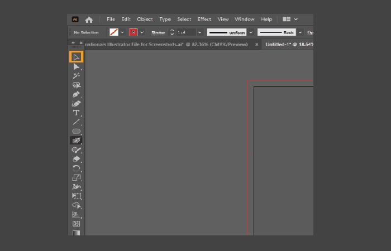
Task: Select the Selection tool (hollow arrow)
Action: click(77, 57)
